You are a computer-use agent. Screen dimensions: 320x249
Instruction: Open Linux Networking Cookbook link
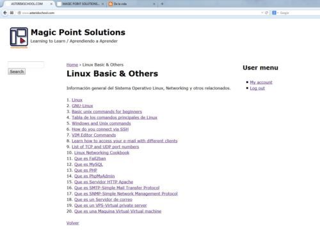pos(102,153)
